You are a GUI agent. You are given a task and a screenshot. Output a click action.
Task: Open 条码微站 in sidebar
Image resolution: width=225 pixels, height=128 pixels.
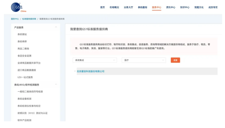[x=22, y=34]
